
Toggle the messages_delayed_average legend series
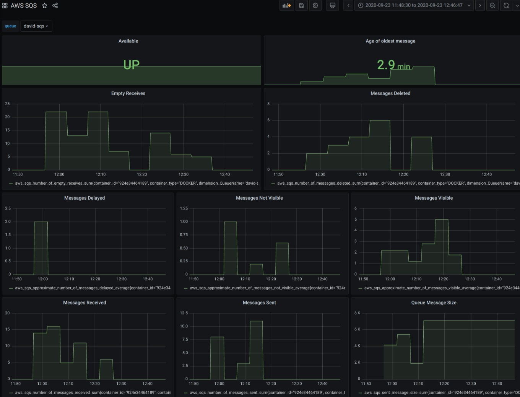pyautogui.click(x=93, y=288)
